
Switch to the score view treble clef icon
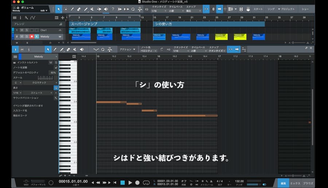tap(29, 50)
